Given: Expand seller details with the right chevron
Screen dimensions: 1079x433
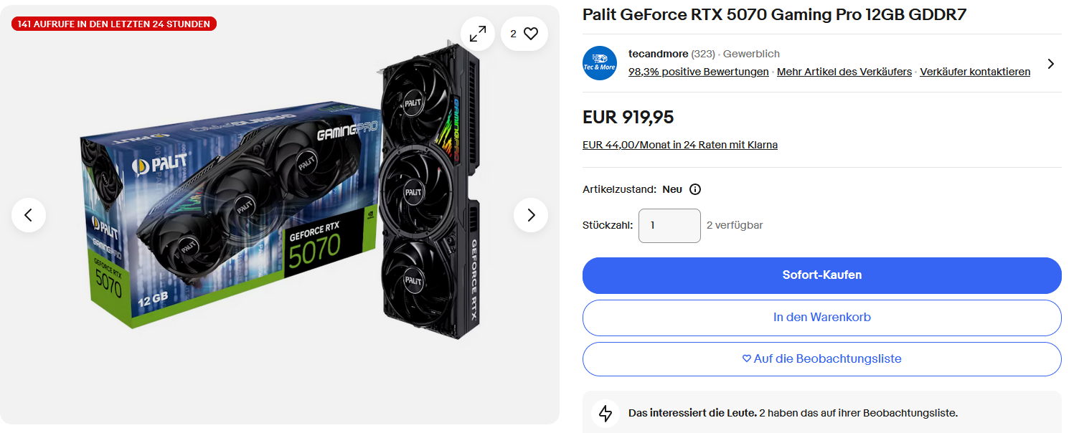Looking at the screenshot, I should [x=1051, y=63].
